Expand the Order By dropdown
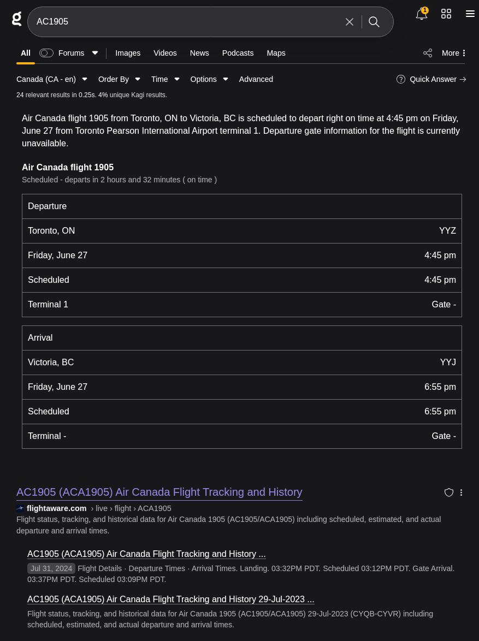Image resolution: width=479 pixels, height=641 pixels. click(x=119, y=79)
